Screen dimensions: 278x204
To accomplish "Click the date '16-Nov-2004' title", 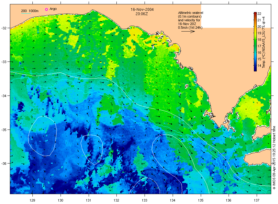I will tap(142, 10).
